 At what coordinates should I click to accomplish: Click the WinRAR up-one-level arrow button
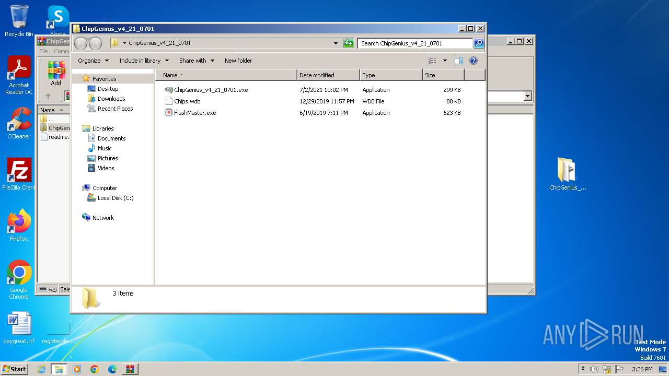48,96
